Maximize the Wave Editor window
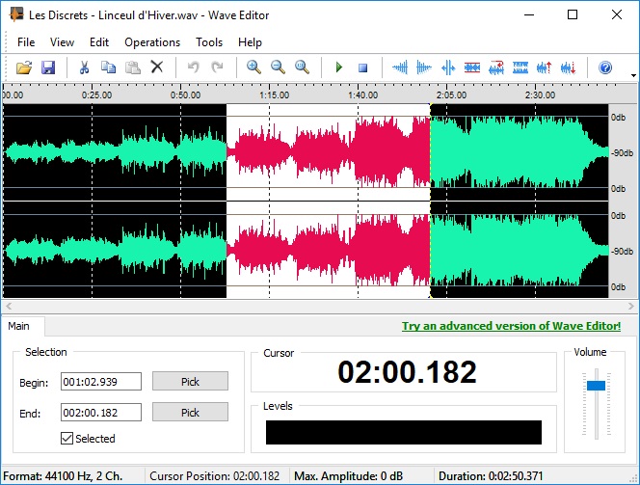Screen dimensions: 640x485 click(x=573, y=14)
